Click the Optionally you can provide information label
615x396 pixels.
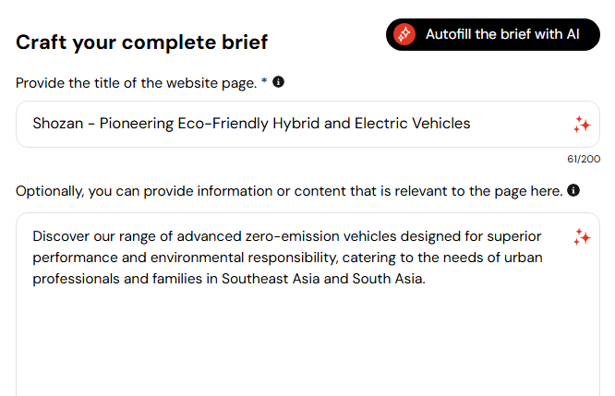click(x=289, y=191)
